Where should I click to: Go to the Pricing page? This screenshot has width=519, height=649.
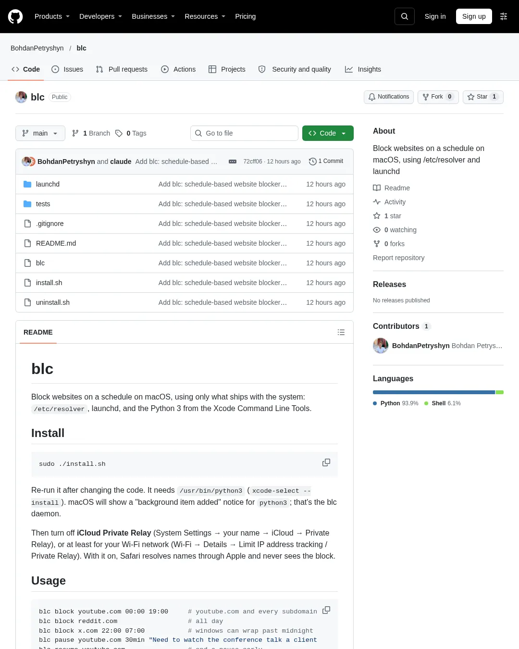tap(246, 16)
